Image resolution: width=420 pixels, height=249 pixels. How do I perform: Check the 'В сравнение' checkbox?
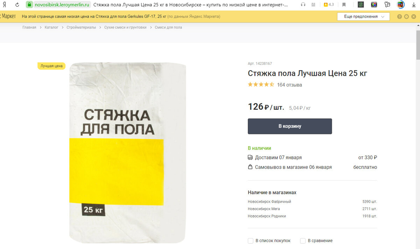tap(303, 241)
